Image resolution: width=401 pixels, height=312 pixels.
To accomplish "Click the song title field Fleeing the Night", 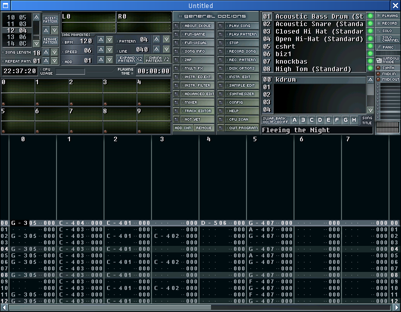I will (317, 130).
